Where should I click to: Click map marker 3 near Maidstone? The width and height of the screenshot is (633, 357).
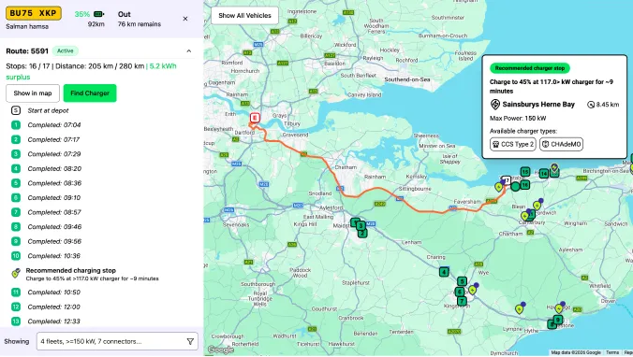coord(361,225)
